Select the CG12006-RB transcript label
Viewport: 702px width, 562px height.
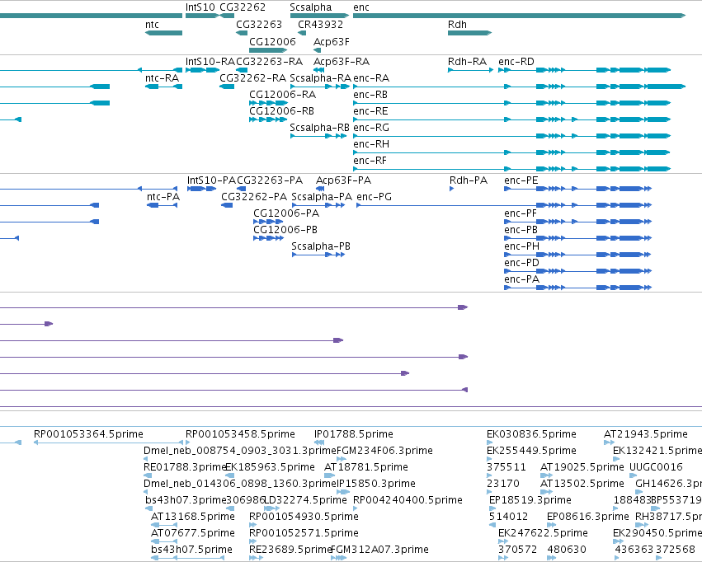click(x=281, y=111)
